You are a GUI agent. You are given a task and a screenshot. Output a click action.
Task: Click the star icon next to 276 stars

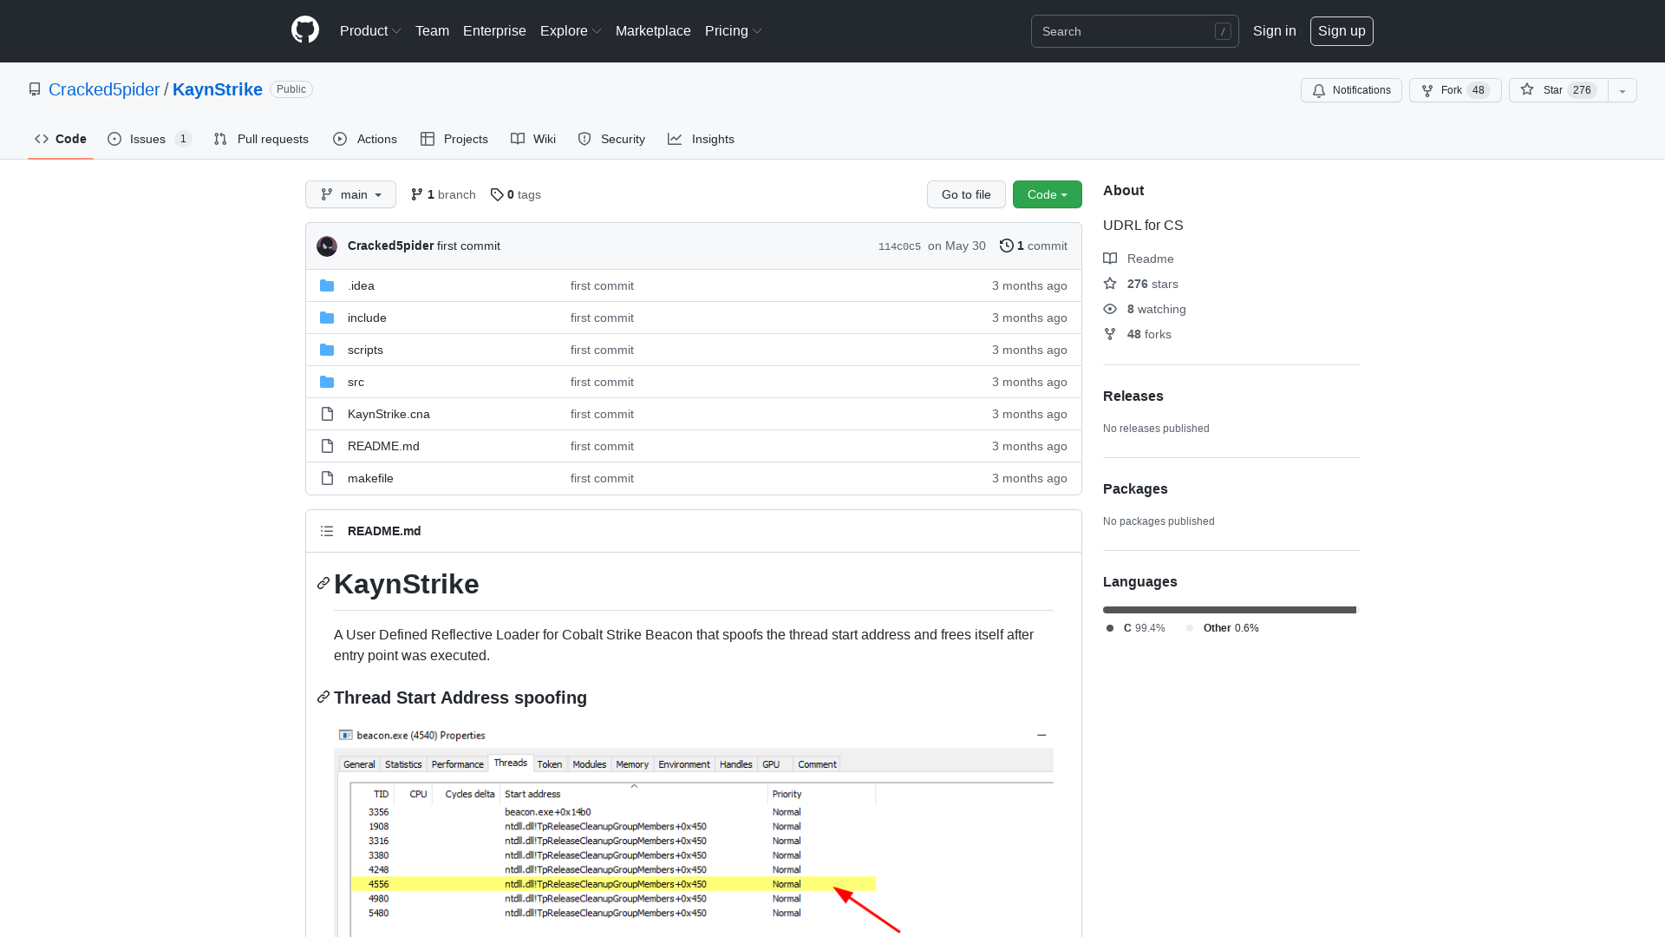click(1110, 284)
